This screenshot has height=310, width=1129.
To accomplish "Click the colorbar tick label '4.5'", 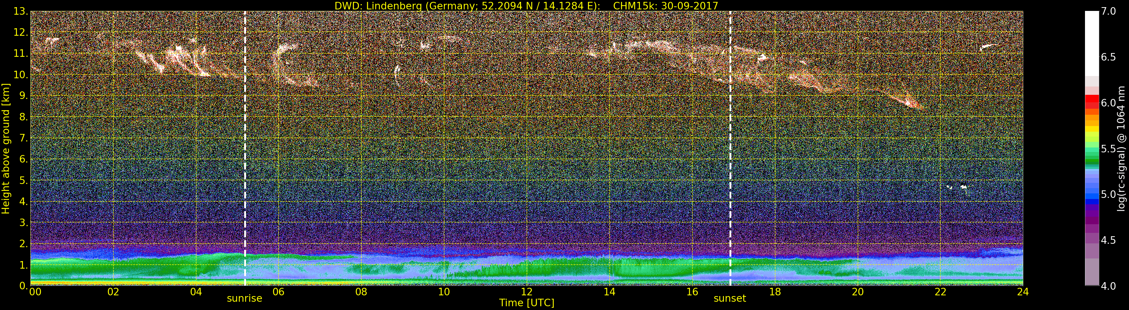I will (x=1108, y=240).
